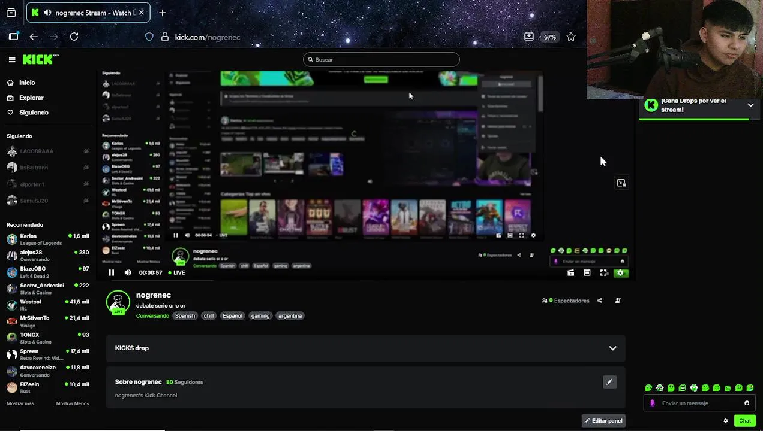Open recommended channel Westcol
Image resolution: width=763 pixels, height=431 pixels.
tap(48, 305)
